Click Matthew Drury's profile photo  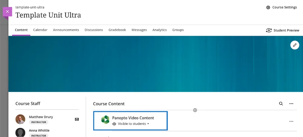pyautogui.click(x=20, y=119)
